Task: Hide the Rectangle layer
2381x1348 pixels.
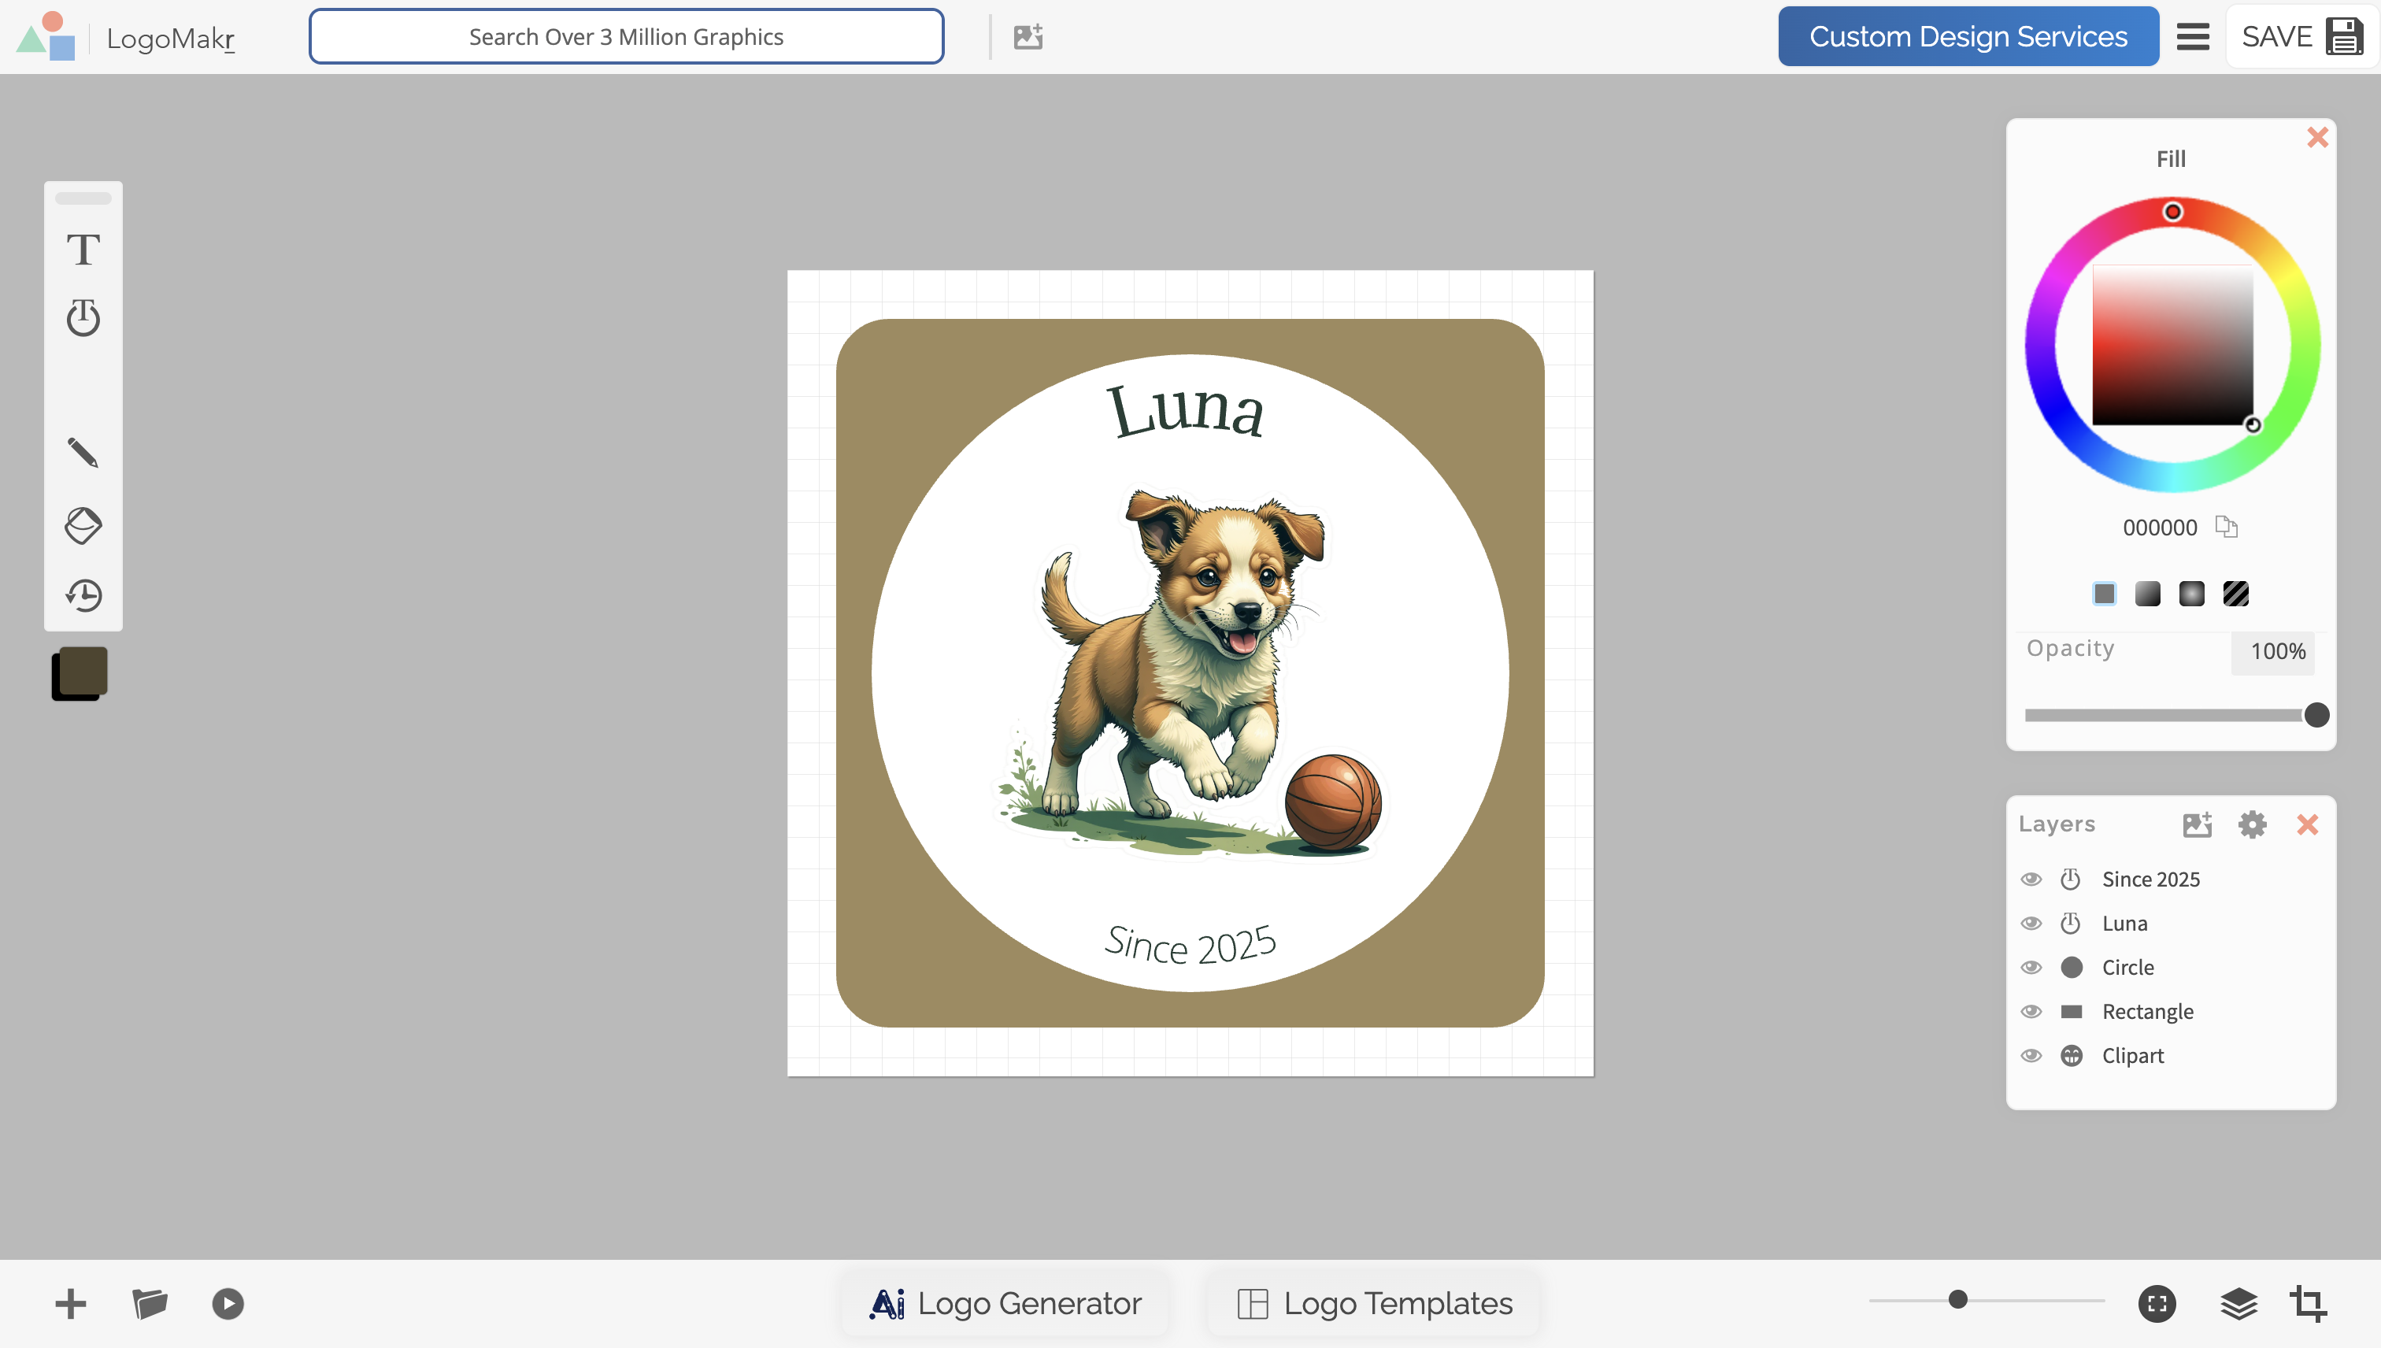Action: click(2031, 1011)
